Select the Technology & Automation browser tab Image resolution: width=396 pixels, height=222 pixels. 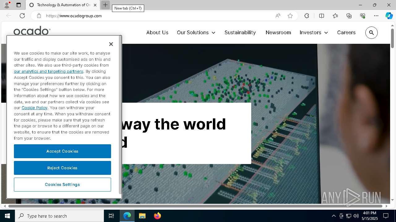63,5
